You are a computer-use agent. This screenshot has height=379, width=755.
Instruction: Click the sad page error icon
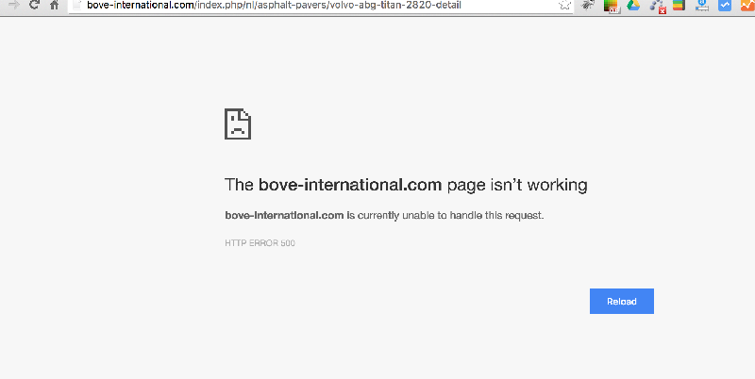(238, 124)
